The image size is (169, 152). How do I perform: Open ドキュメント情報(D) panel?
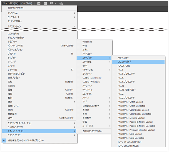[x=39, y=38]
